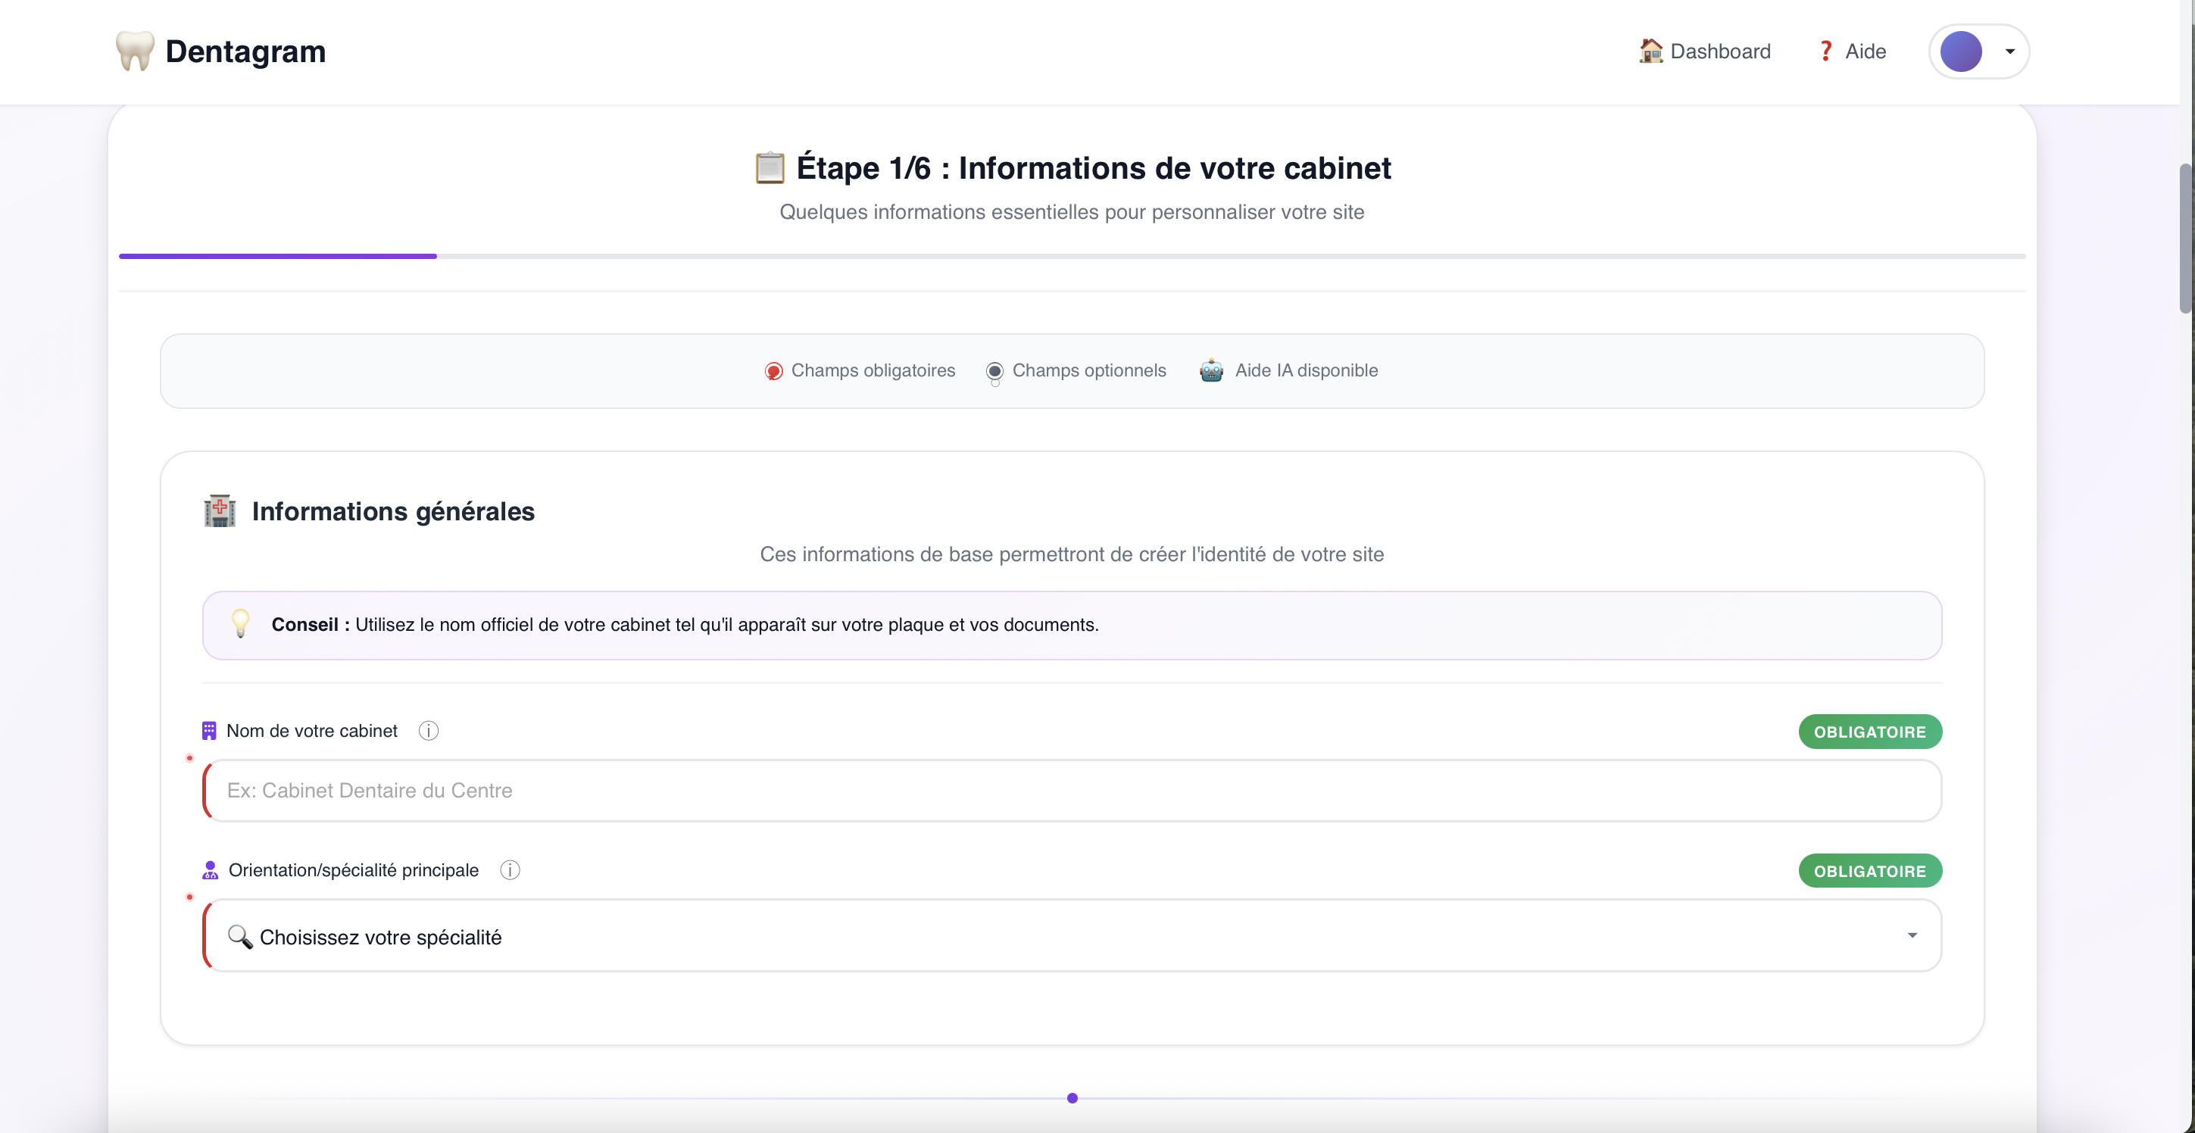
Task: Click the robot icon for Aide IA disponible
Action: (x=1211, y=370)
